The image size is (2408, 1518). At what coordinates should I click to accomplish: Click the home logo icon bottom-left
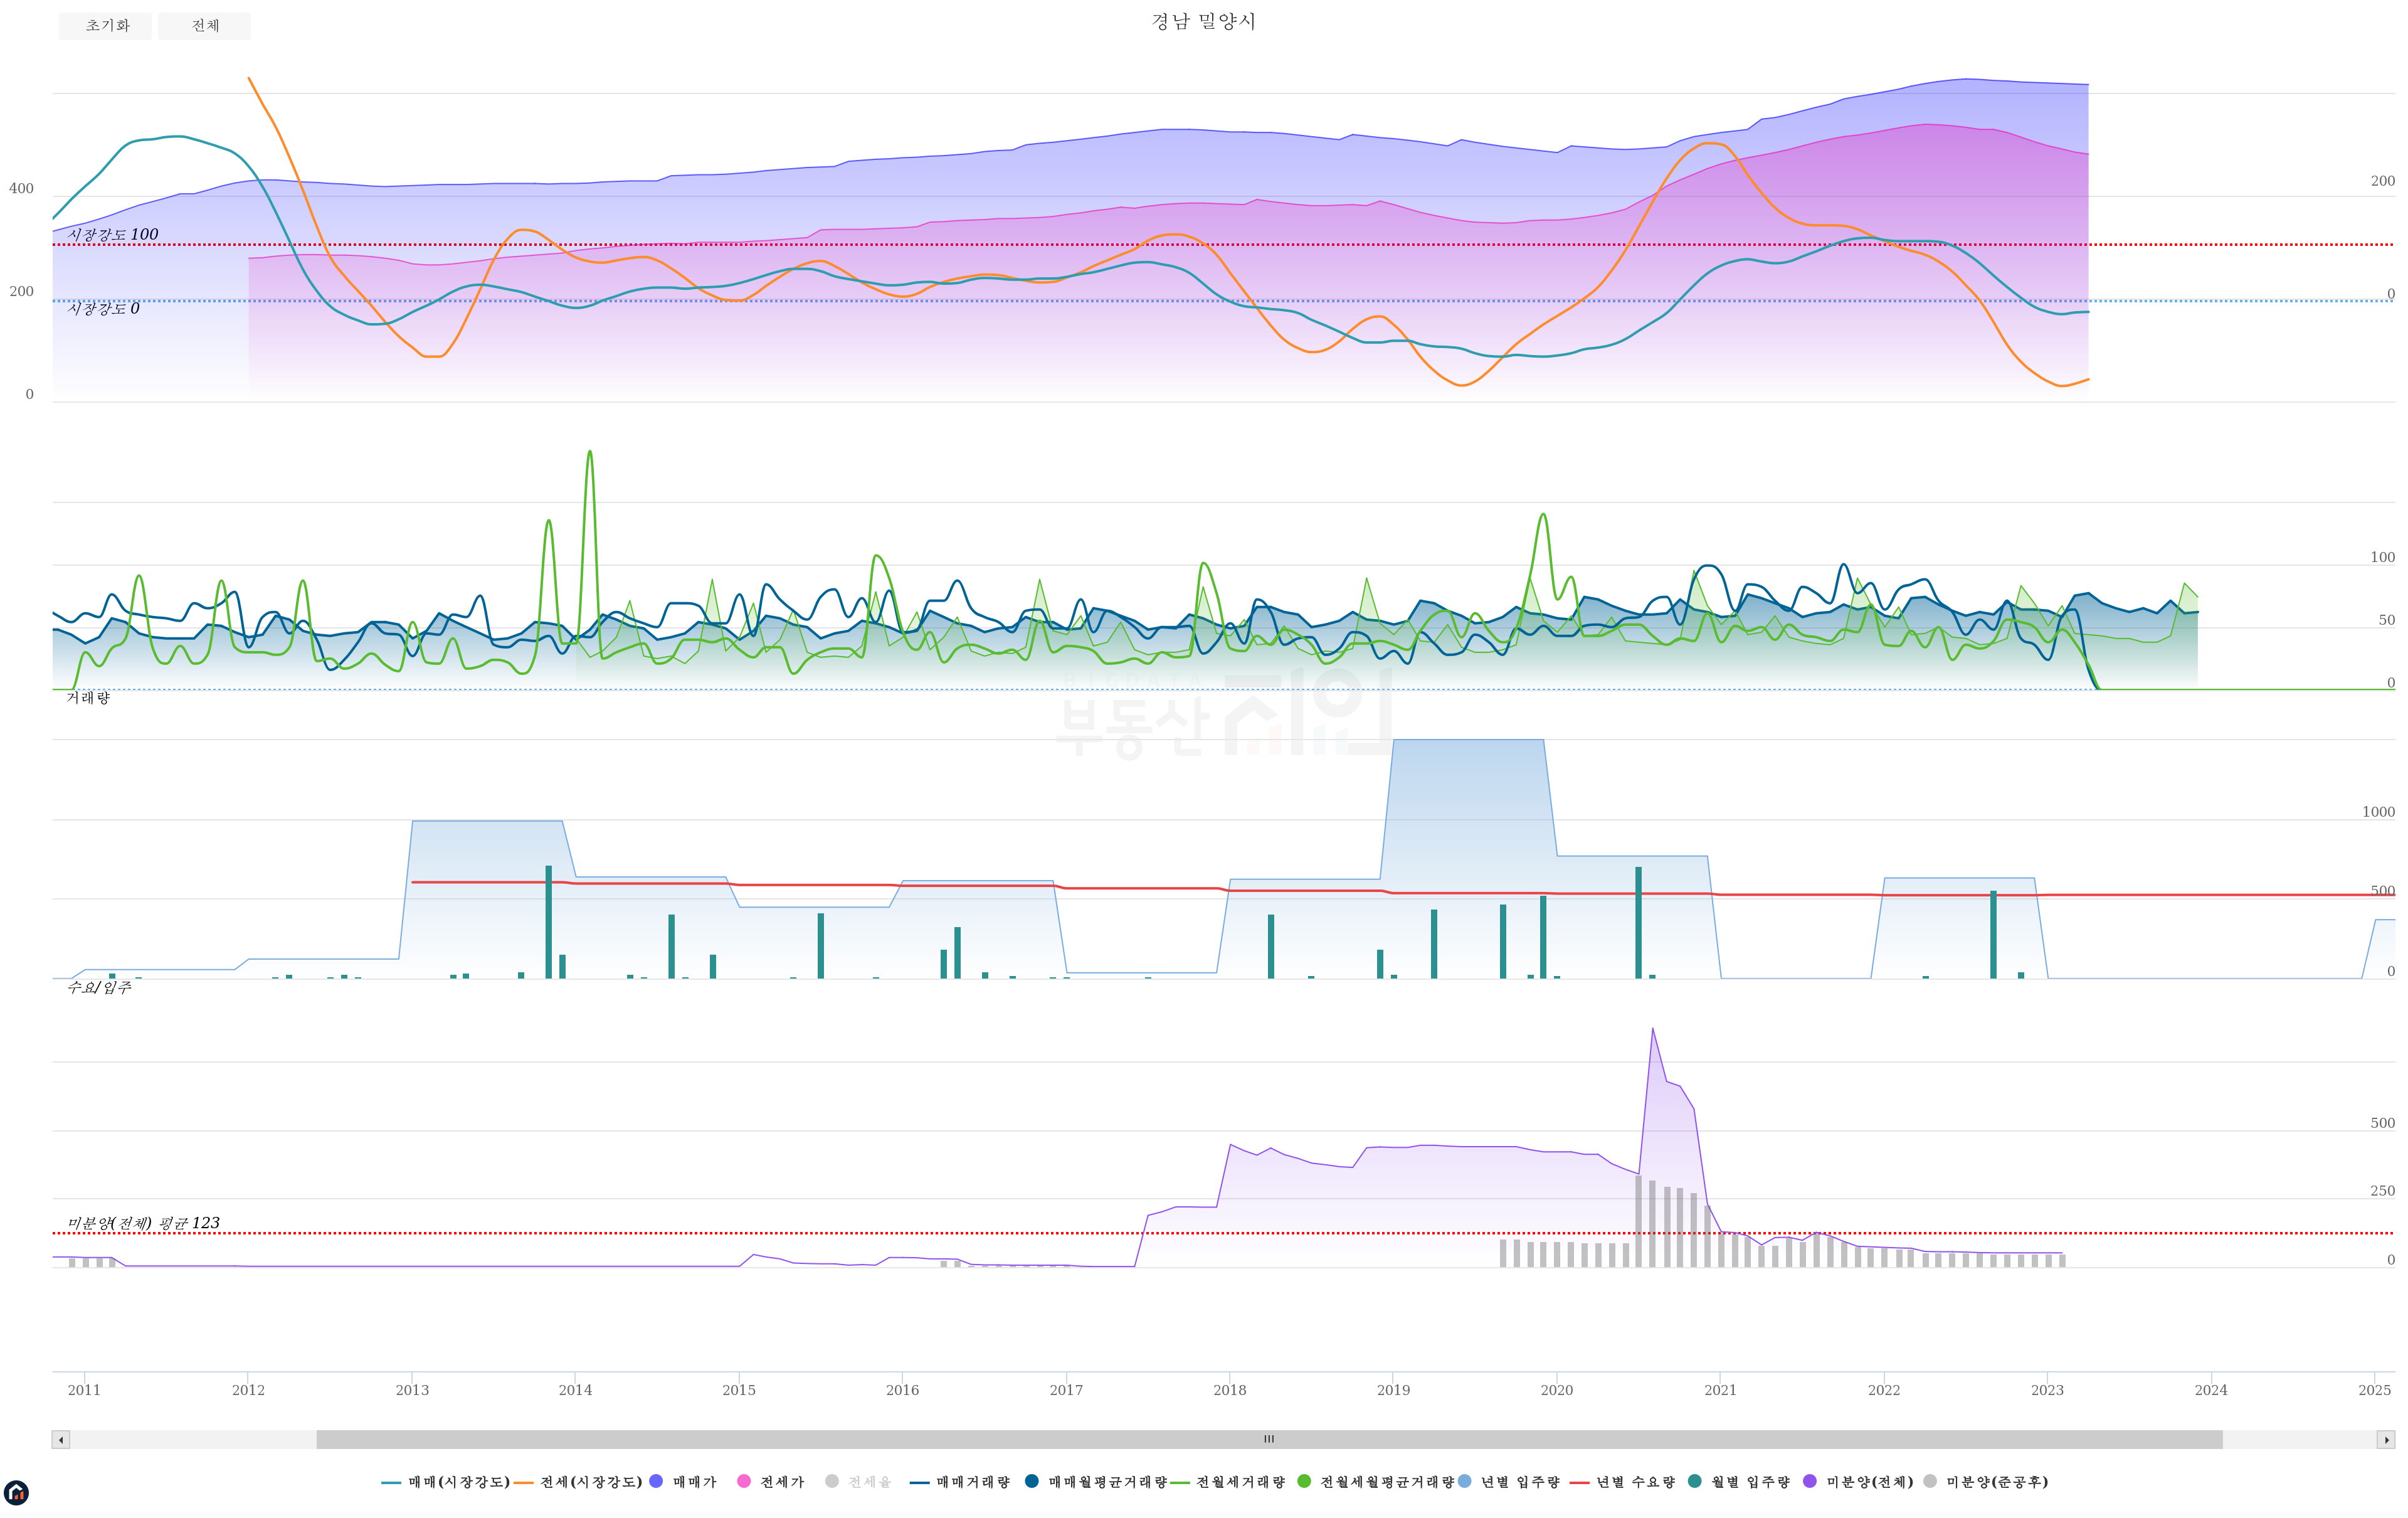tap(16, 1493)
